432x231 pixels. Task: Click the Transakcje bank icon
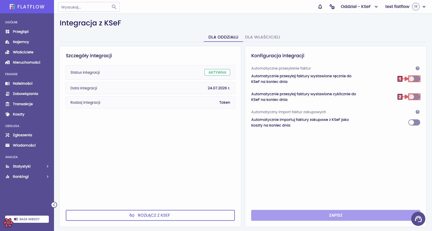[x=7, y=104]
